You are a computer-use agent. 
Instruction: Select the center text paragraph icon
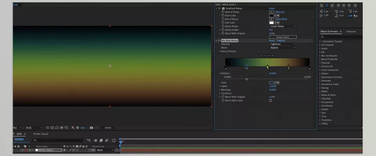pos(327,5)
